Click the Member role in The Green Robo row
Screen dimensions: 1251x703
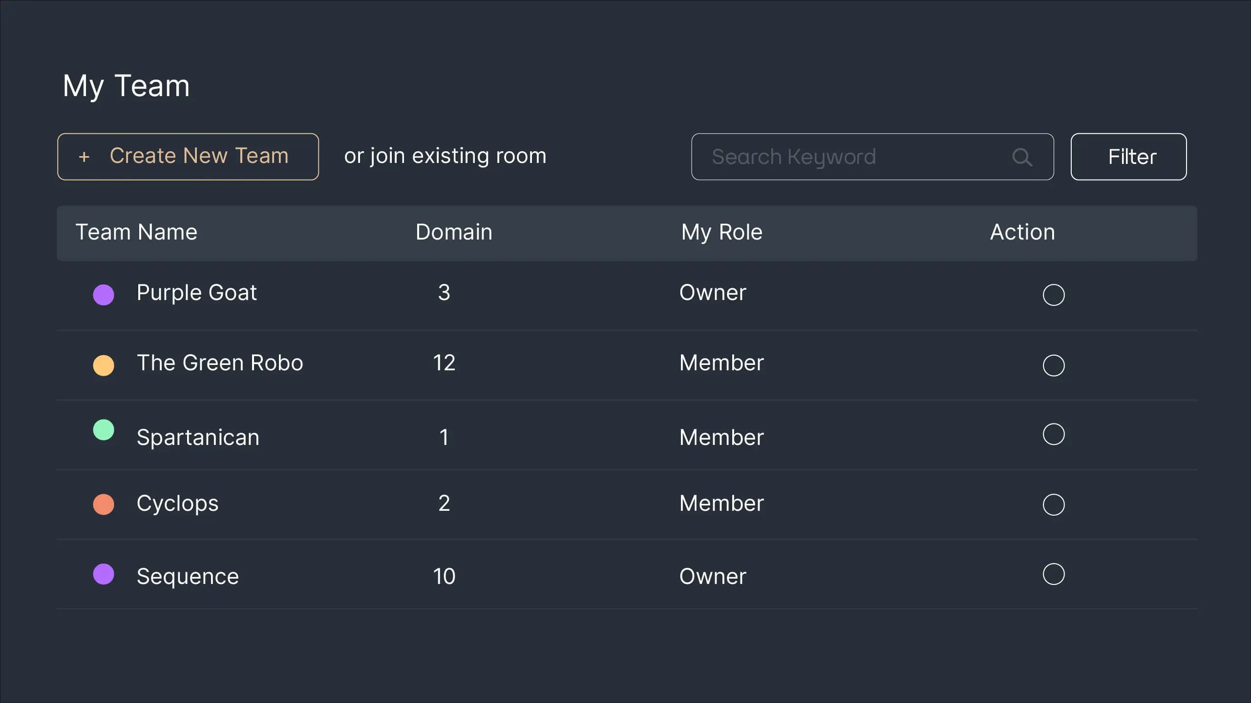click(721, 363)
